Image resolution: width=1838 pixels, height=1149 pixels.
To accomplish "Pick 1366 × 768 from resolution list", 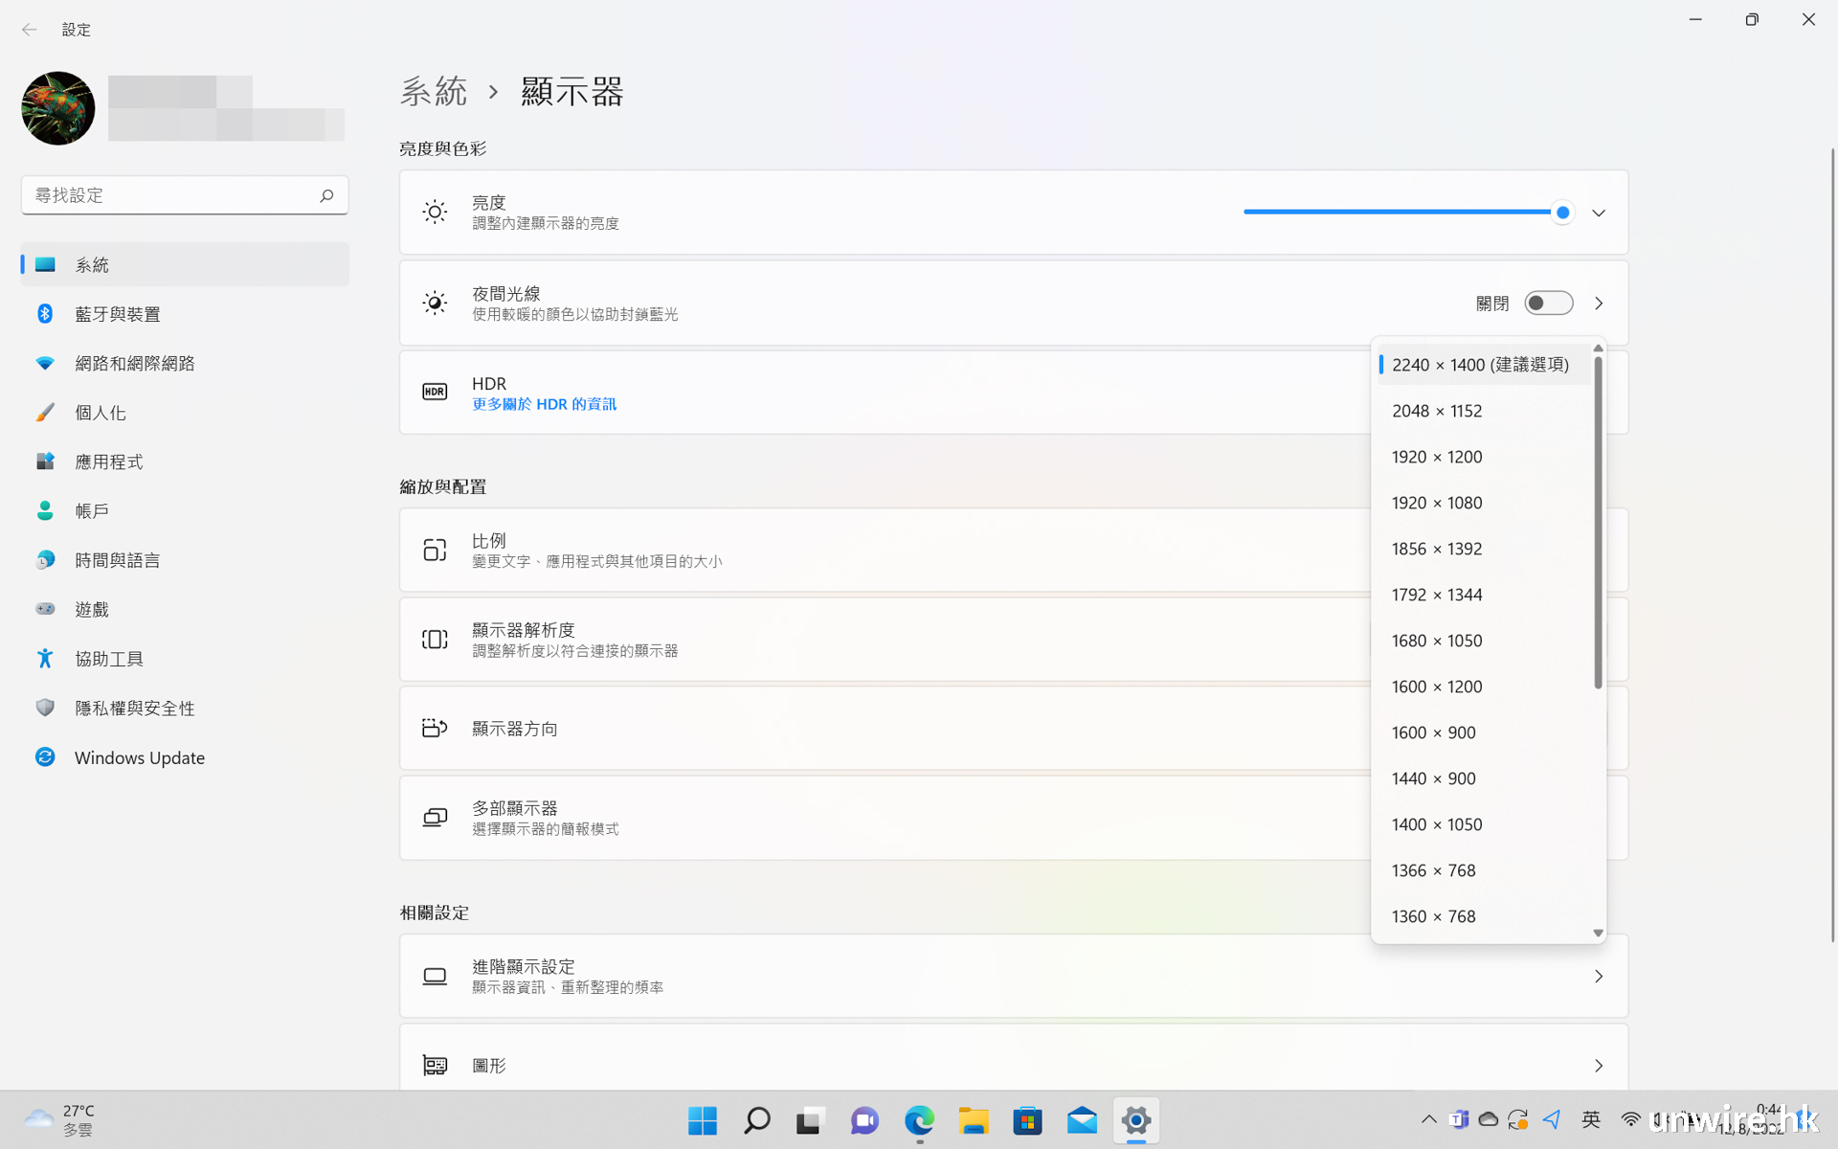I will (x=1433, y=870).
